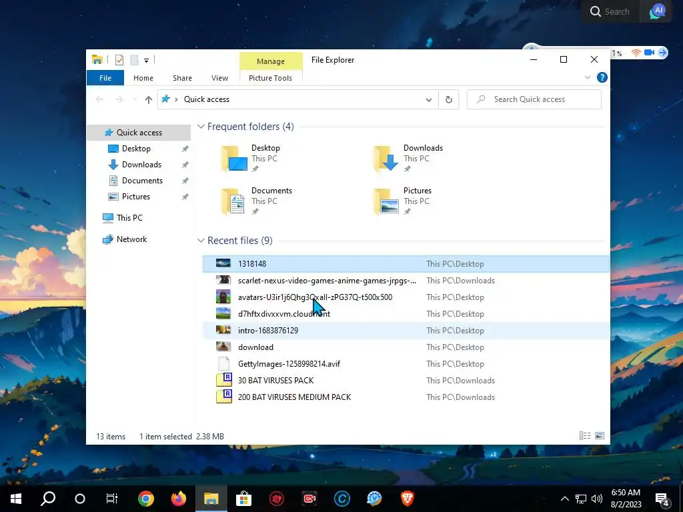The height and width of the screenshot is (512, 683).
Task: Collapse the Recent files group
Action: point(201,241)
